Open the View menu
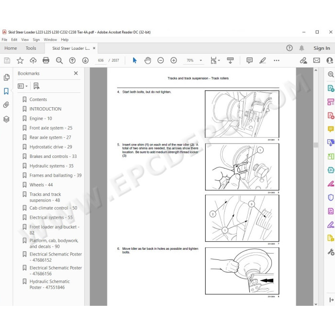This screenshot has height=335, width=335. click(25, 40)
